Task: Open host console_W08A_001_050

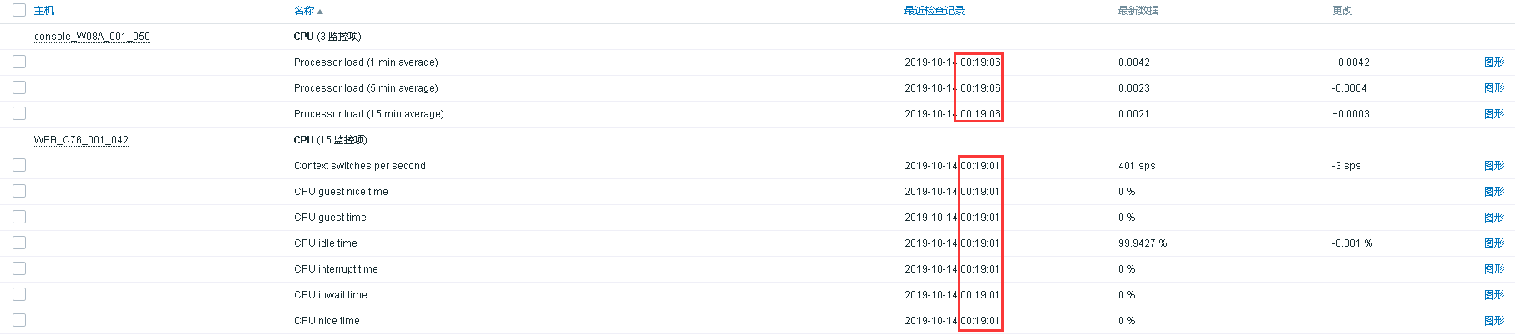Action: tap(92, 37)
